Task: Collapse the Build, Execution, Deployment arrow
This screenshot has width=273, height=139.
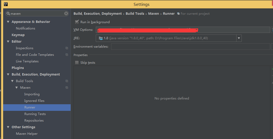Action: [x=8, y=74]
